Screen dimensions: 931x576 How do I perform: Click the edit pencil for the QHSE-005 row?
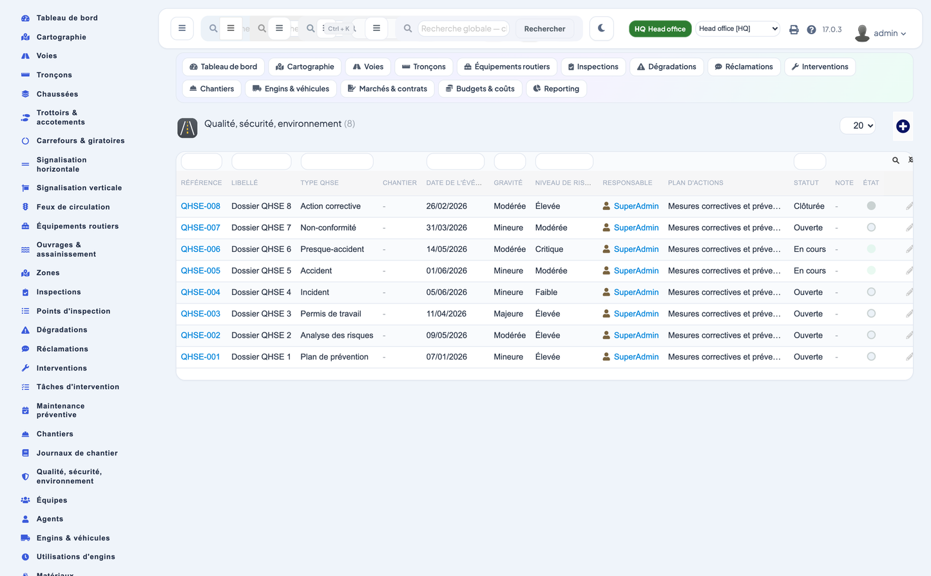[x=909, y=271]
